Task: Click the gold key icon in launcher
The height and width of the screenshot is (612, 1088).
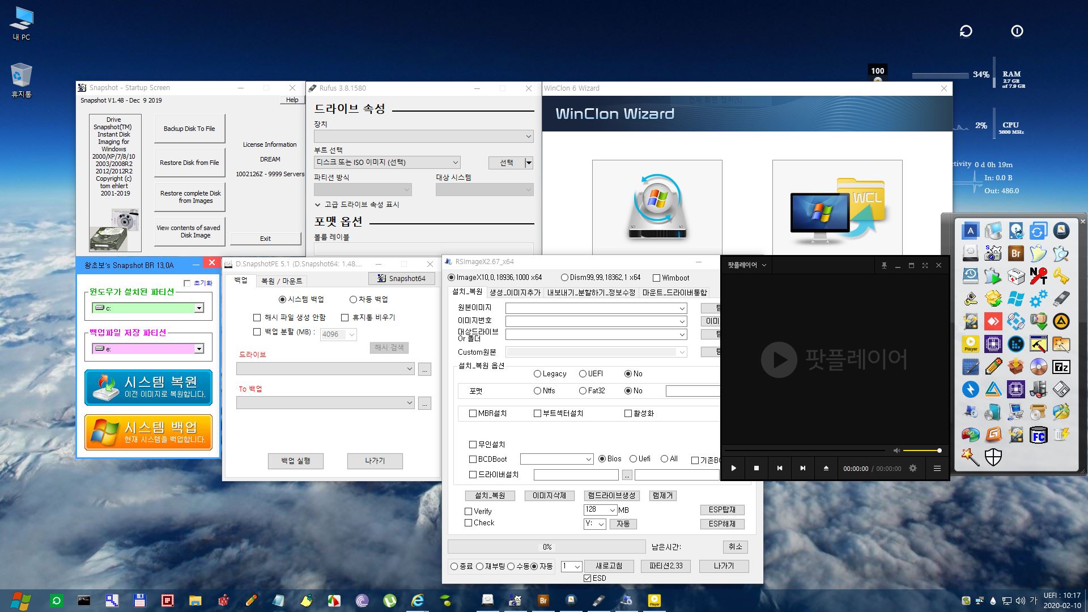Action: pyautogui.click(x=1061, y=276)
